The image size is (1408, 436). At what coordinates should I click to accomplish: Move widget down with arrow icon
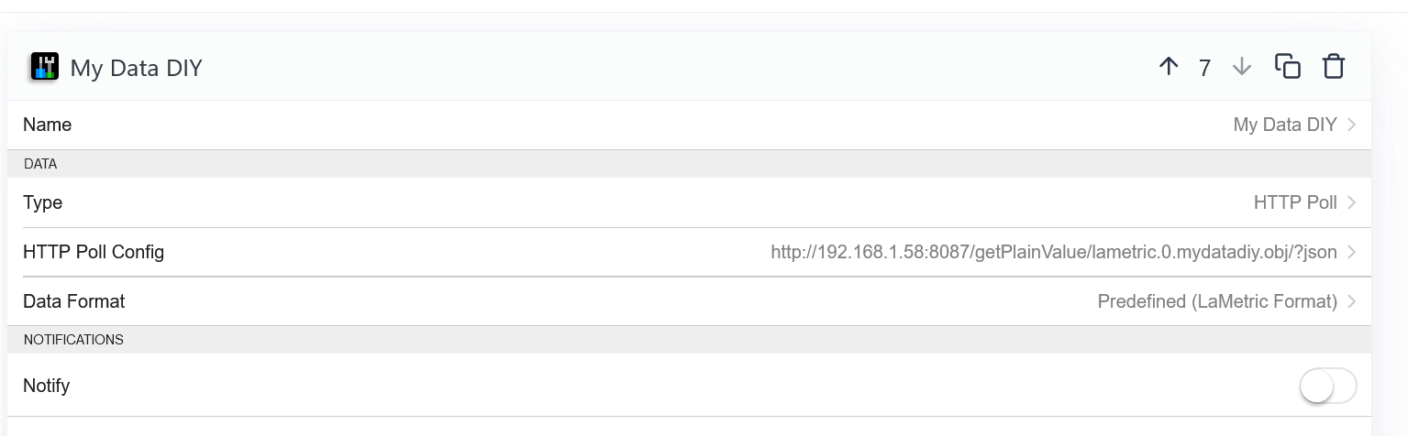pos(1241,67)
